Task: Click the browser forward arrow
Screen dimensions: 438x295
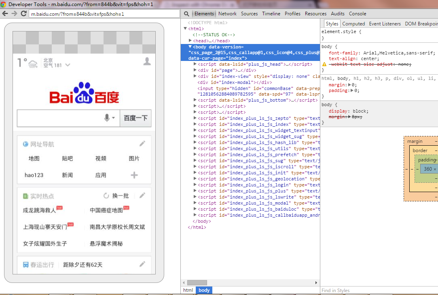Action: coord(14,14)
